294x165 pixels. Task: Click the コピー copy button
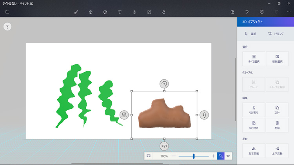tap(277, 110)
